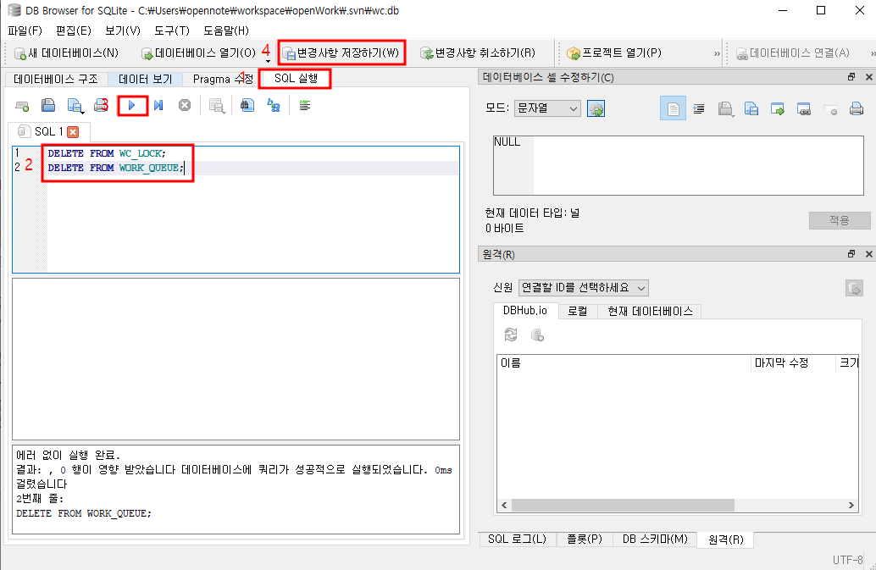876x570 pixels.
Task: Execute the current line icon
Action: click(x=158, y=106)
